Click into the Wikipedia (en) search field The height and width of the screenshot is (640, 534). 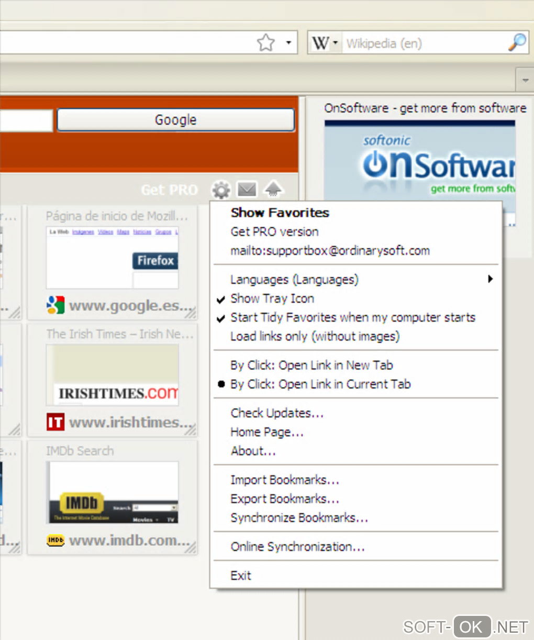tap(424, 43)
